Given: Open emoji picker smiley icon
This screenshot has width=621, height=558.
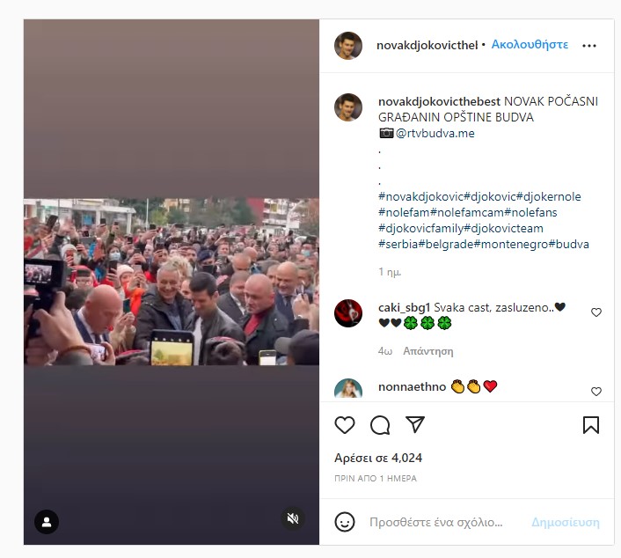Looking at the screenshot, I should (345, 522).
